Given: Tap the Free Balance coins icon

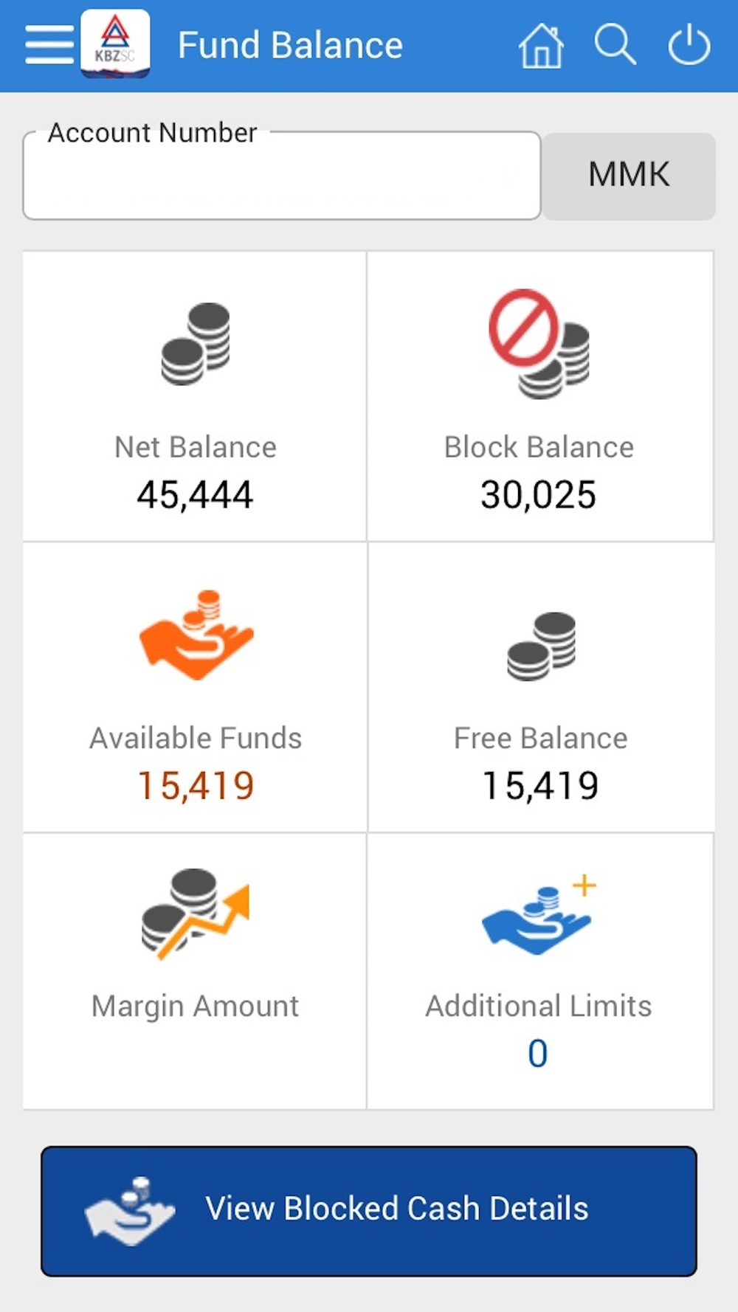Looking at the screenshot, I should point(541,646).
